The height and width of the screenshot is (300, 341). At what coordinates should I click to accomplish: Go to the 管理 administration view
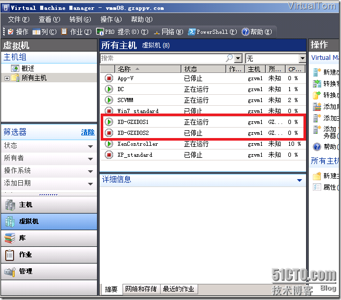click(49, 271)
